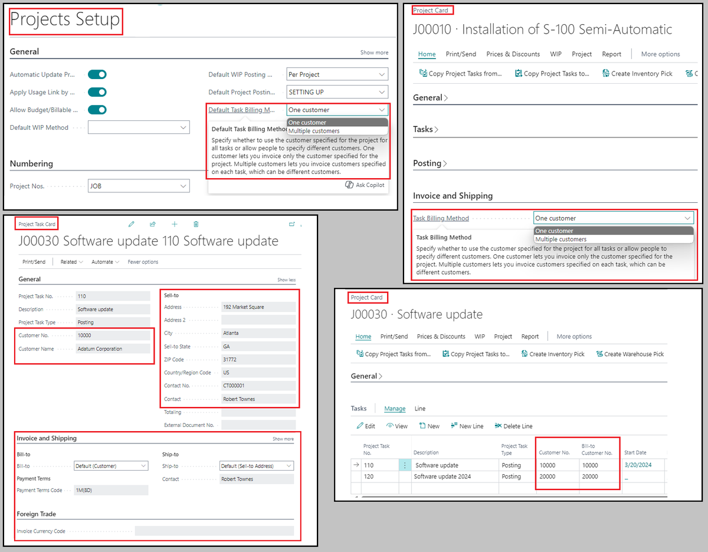708x552 pixels.
Task: Click the New action in Tasks subpage
Action: (429, 426)
